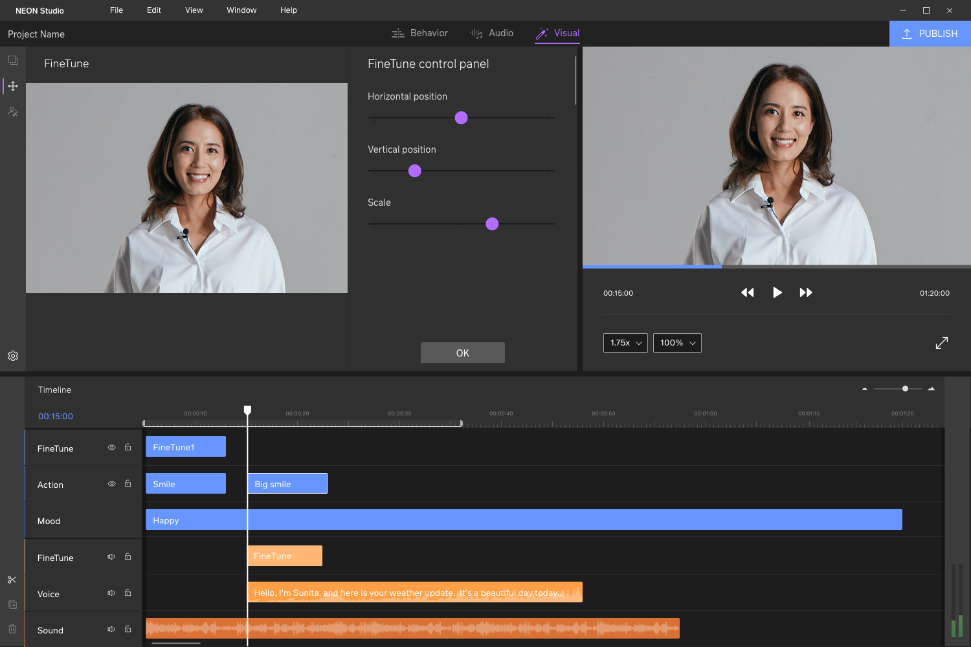Toggle visibility of the Action track
This screenshot has height=647, width=971.
(x=111, y=483)
